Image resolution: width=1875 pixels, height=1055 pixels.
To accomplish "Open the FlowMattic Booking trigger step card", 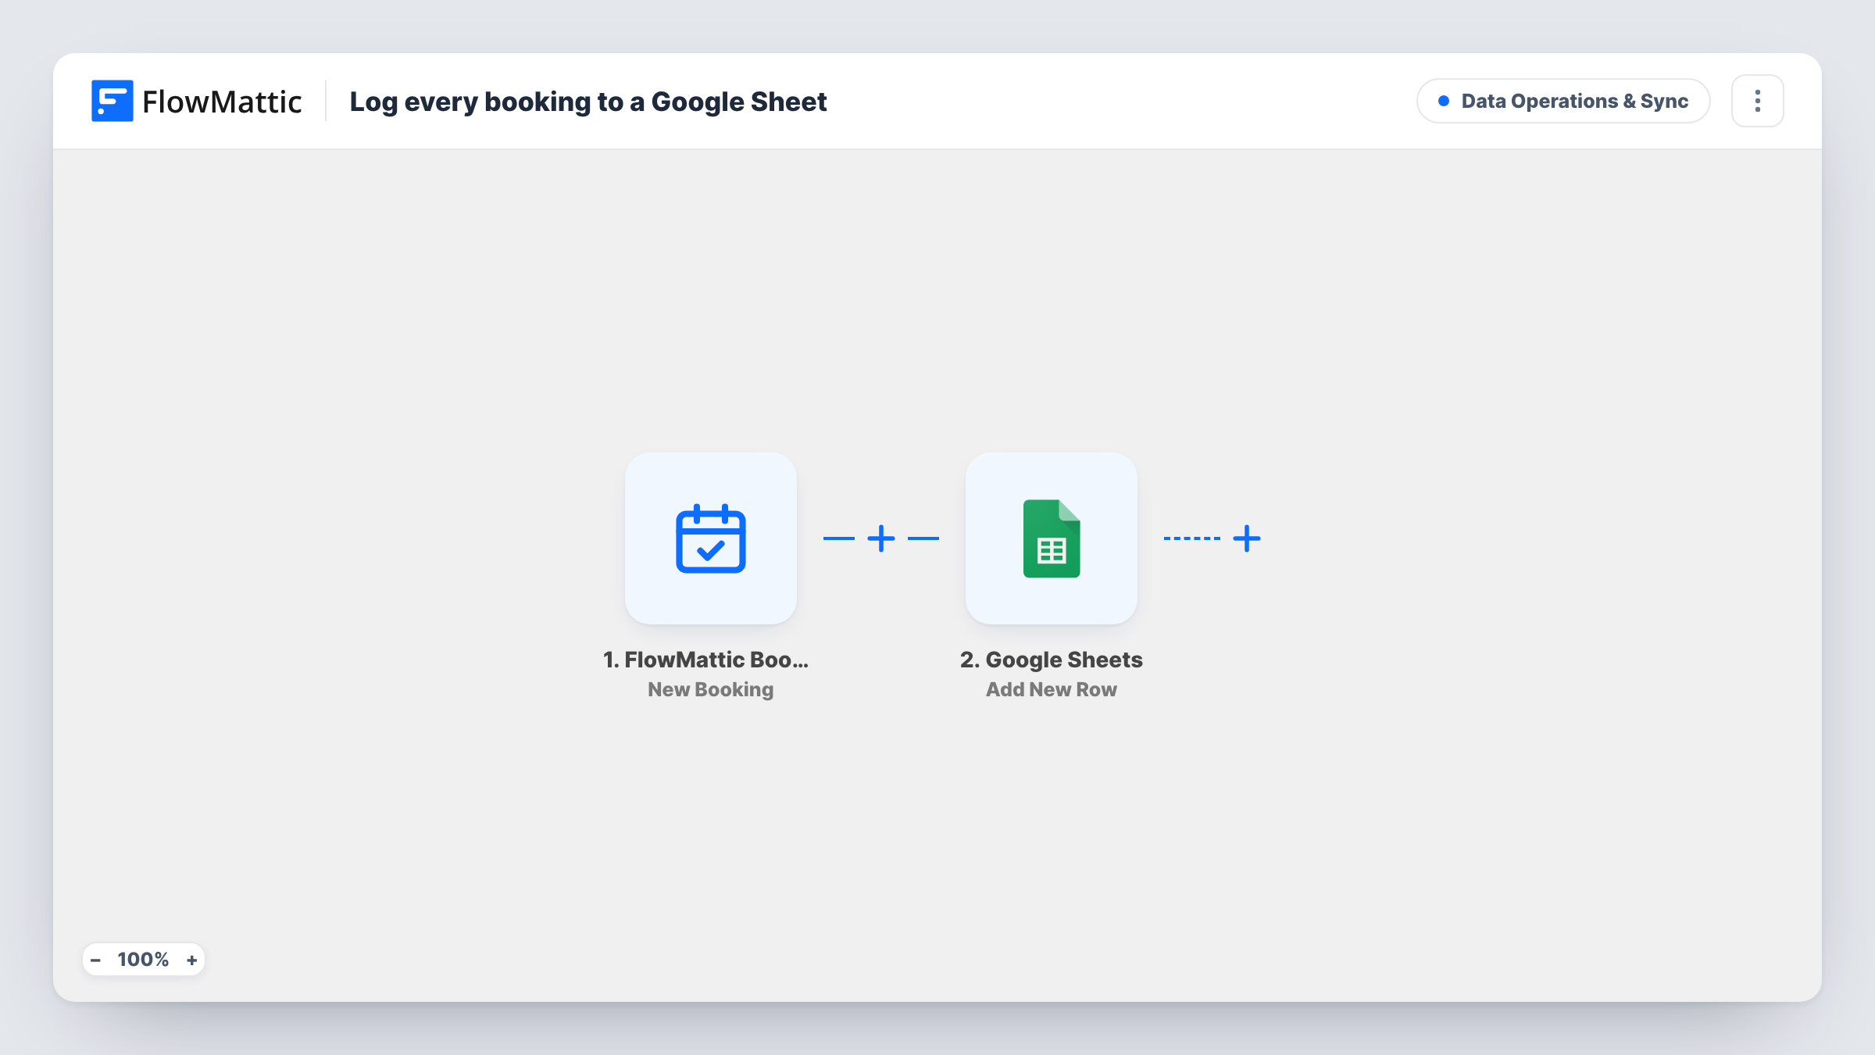I will (711, 538).
